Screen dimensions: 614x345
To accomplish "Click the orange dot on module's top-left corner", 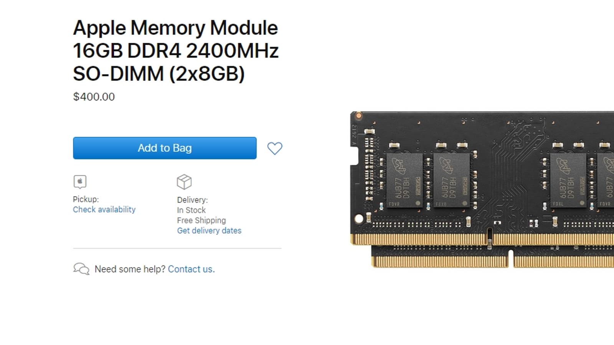I will point(358,115).
